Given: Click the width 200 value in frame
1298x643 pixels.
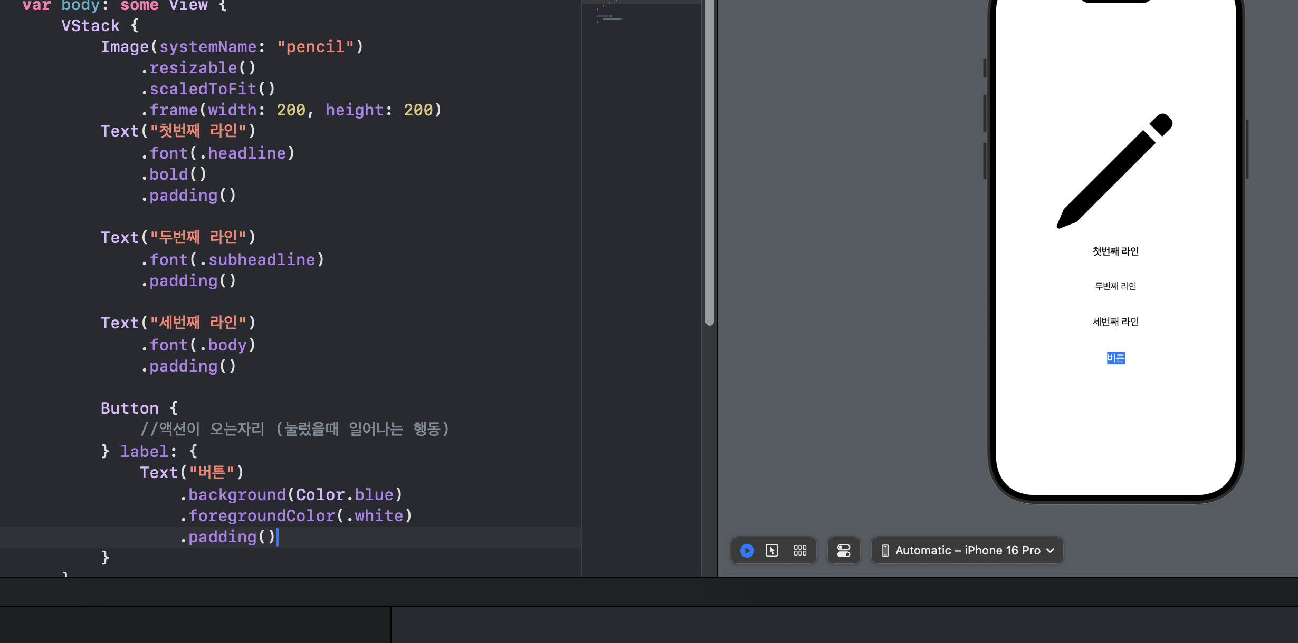Looking at the screenshot, I should (x=291, y=110).
